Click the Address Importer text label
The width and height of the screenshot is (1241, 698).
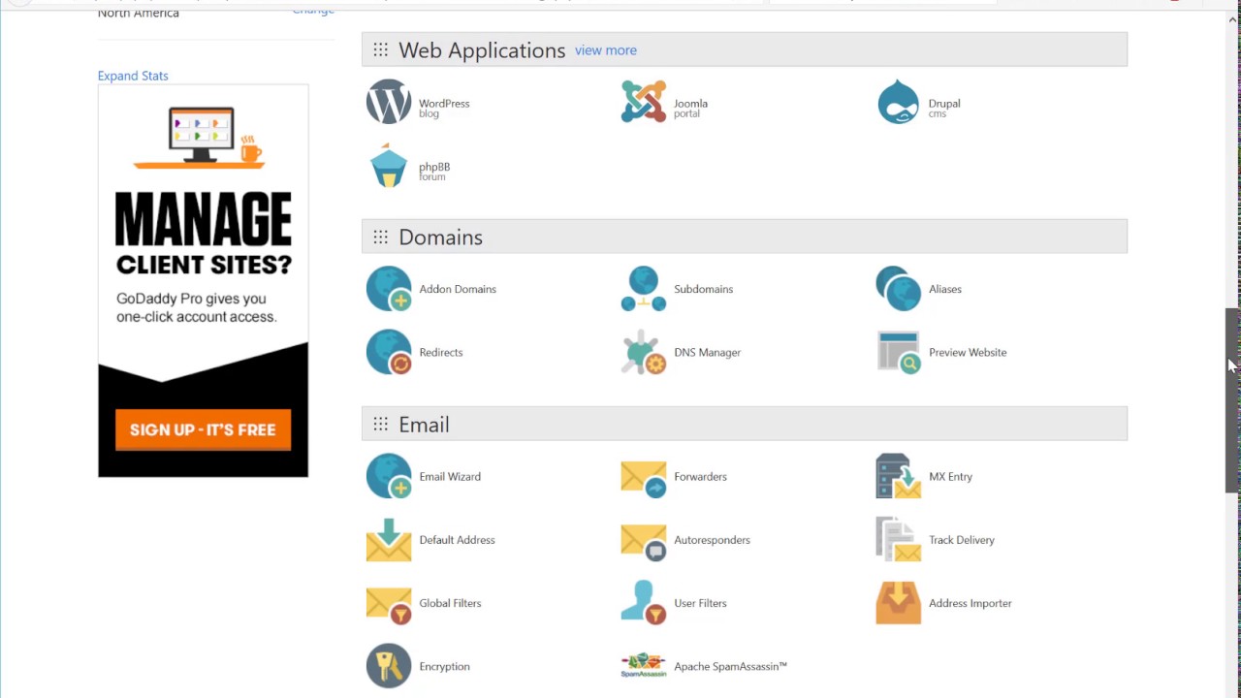(x=971, y=603)
